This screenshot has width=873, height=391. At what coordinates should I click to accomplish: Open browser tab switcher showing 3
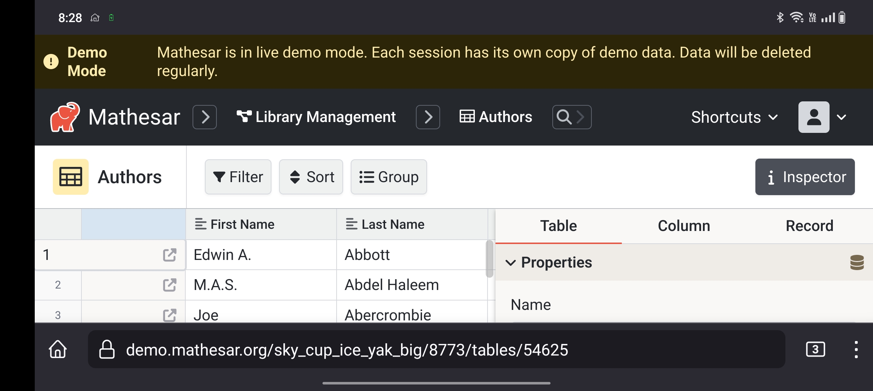[x=815, y=349]
